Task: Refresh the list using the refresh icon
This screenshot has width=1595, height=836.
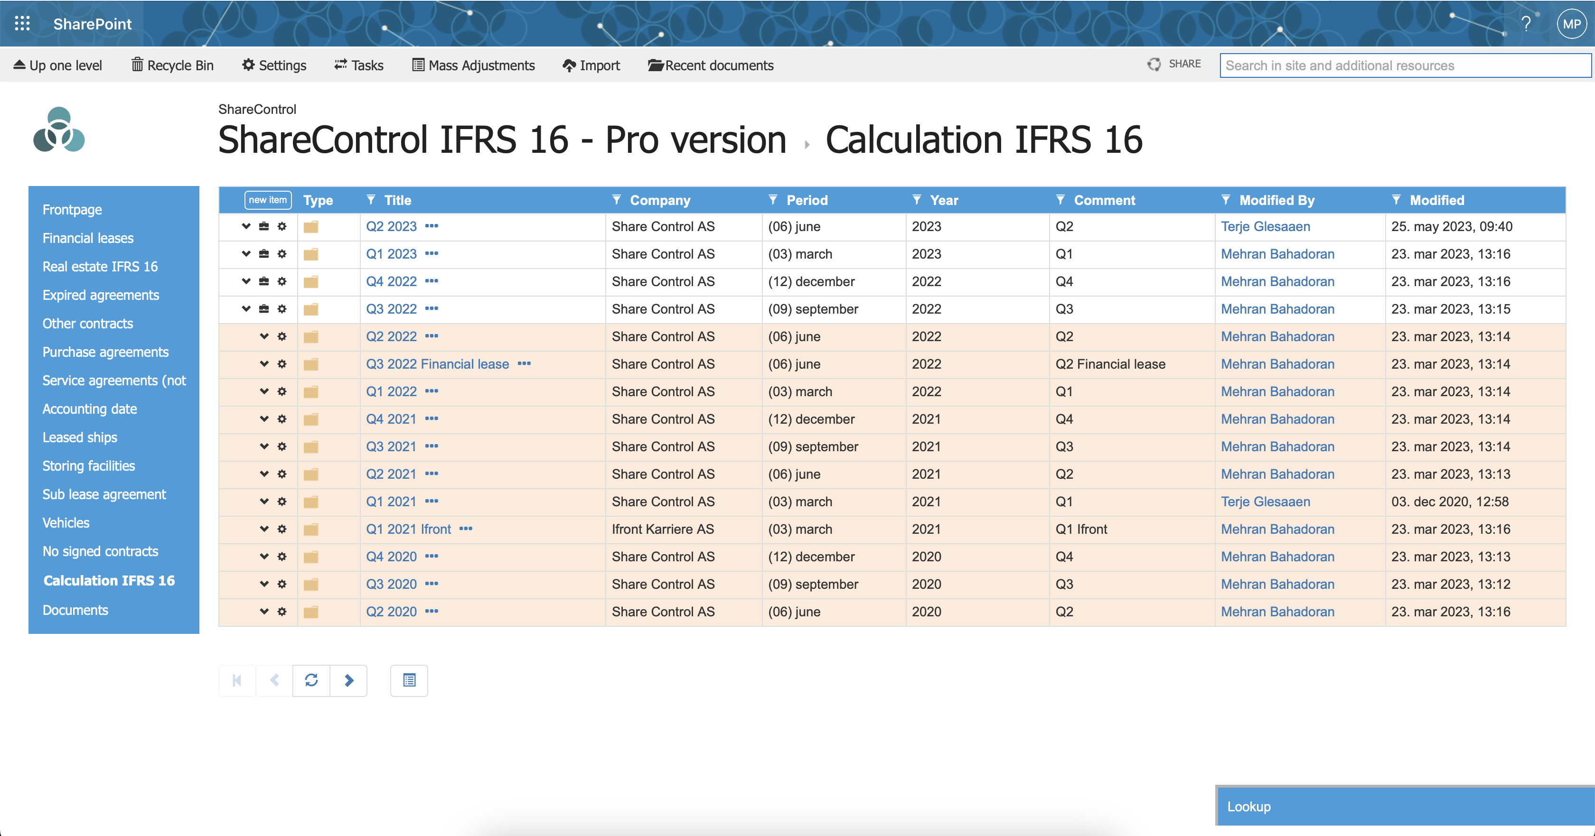Action: tap(311, 680)
